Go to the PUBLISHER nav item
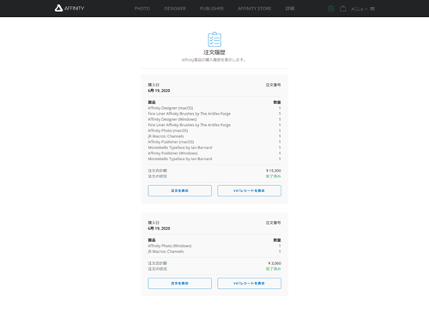Viewport: 429px width, 312px height. point(212,9)
